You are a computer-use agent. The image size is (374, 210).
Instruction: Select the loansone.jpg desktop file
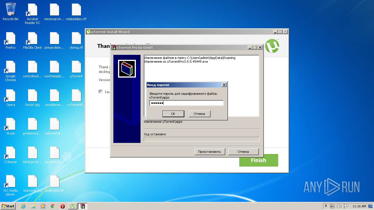[x=32, y=183]
